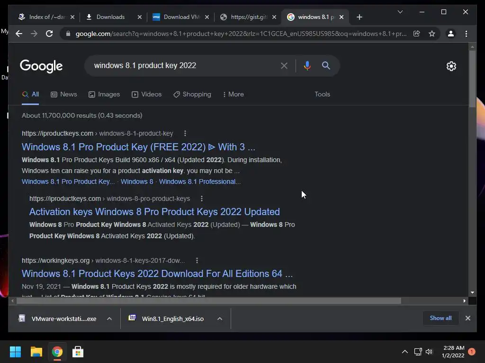Open the Windows 8.1 Professional sitelink
The image size is (485, 363).
200,182
